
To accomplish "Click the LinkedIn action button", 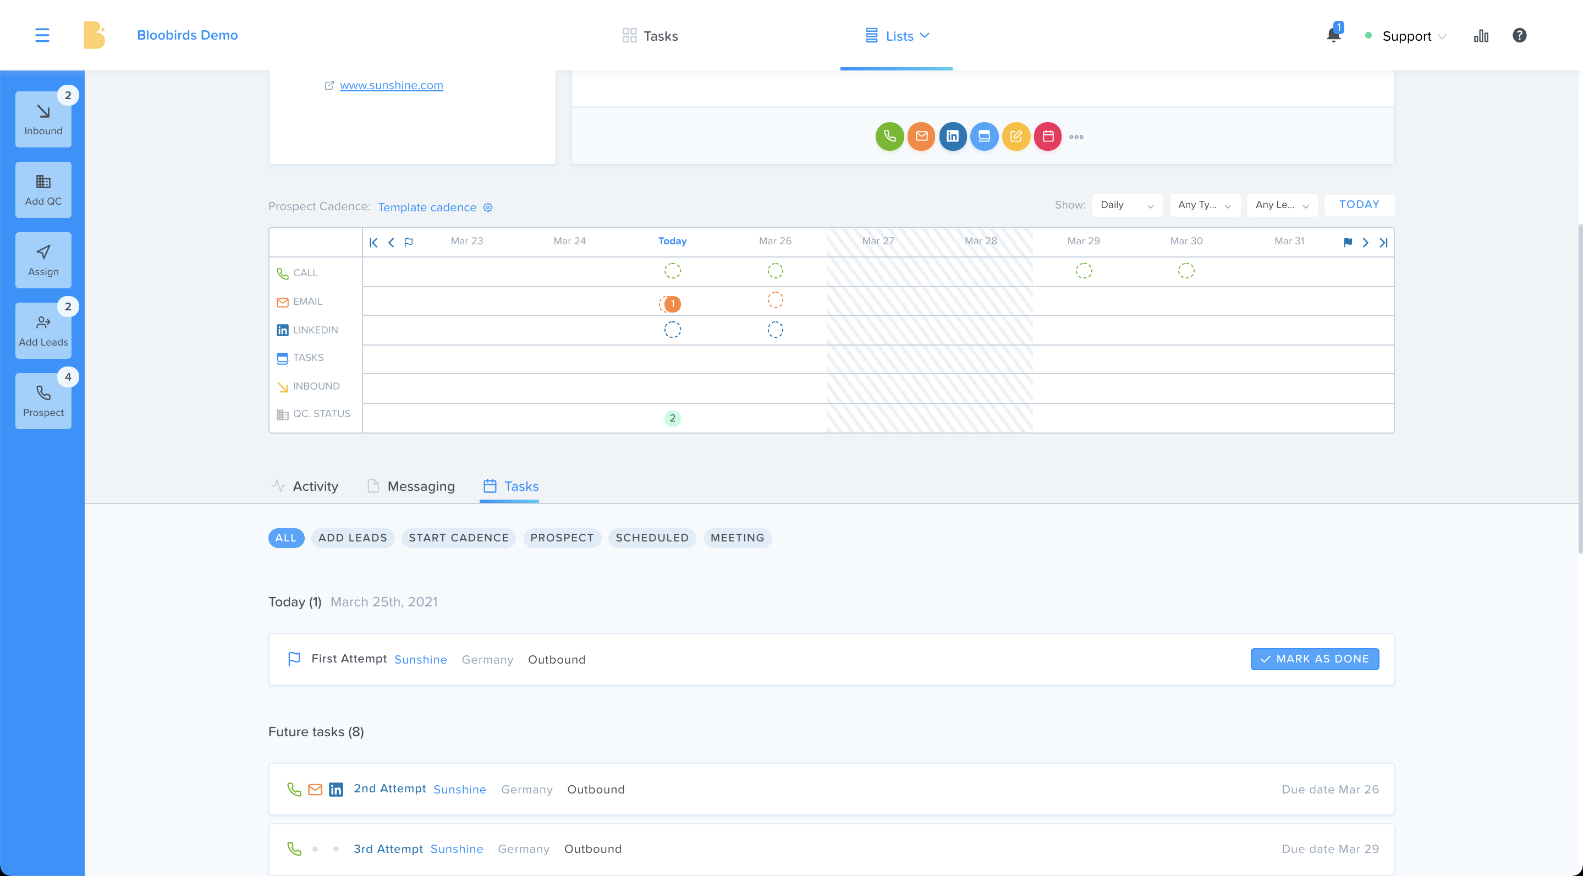I will pos(953,136).
